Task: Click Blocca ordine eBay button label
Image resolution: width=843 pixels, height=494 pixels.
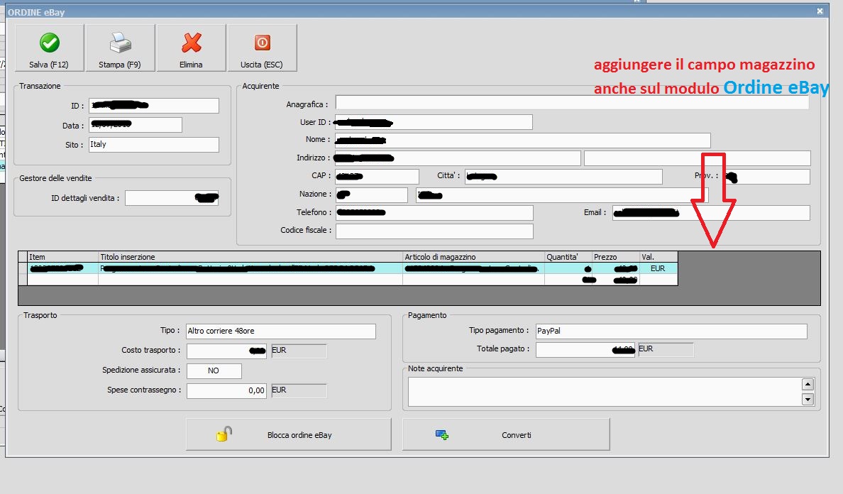Action: click(299, 435)
